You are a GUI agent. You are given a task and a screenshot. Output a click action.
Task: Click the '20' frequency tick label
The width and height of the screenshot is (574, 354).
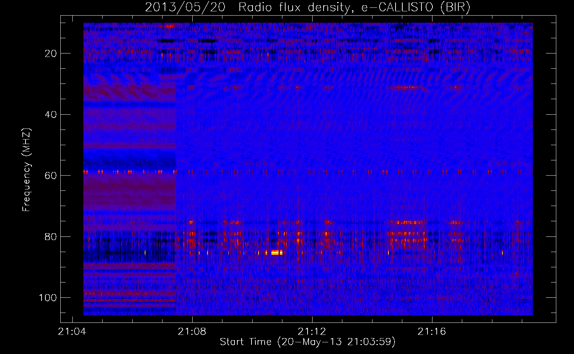click(51, 53)
